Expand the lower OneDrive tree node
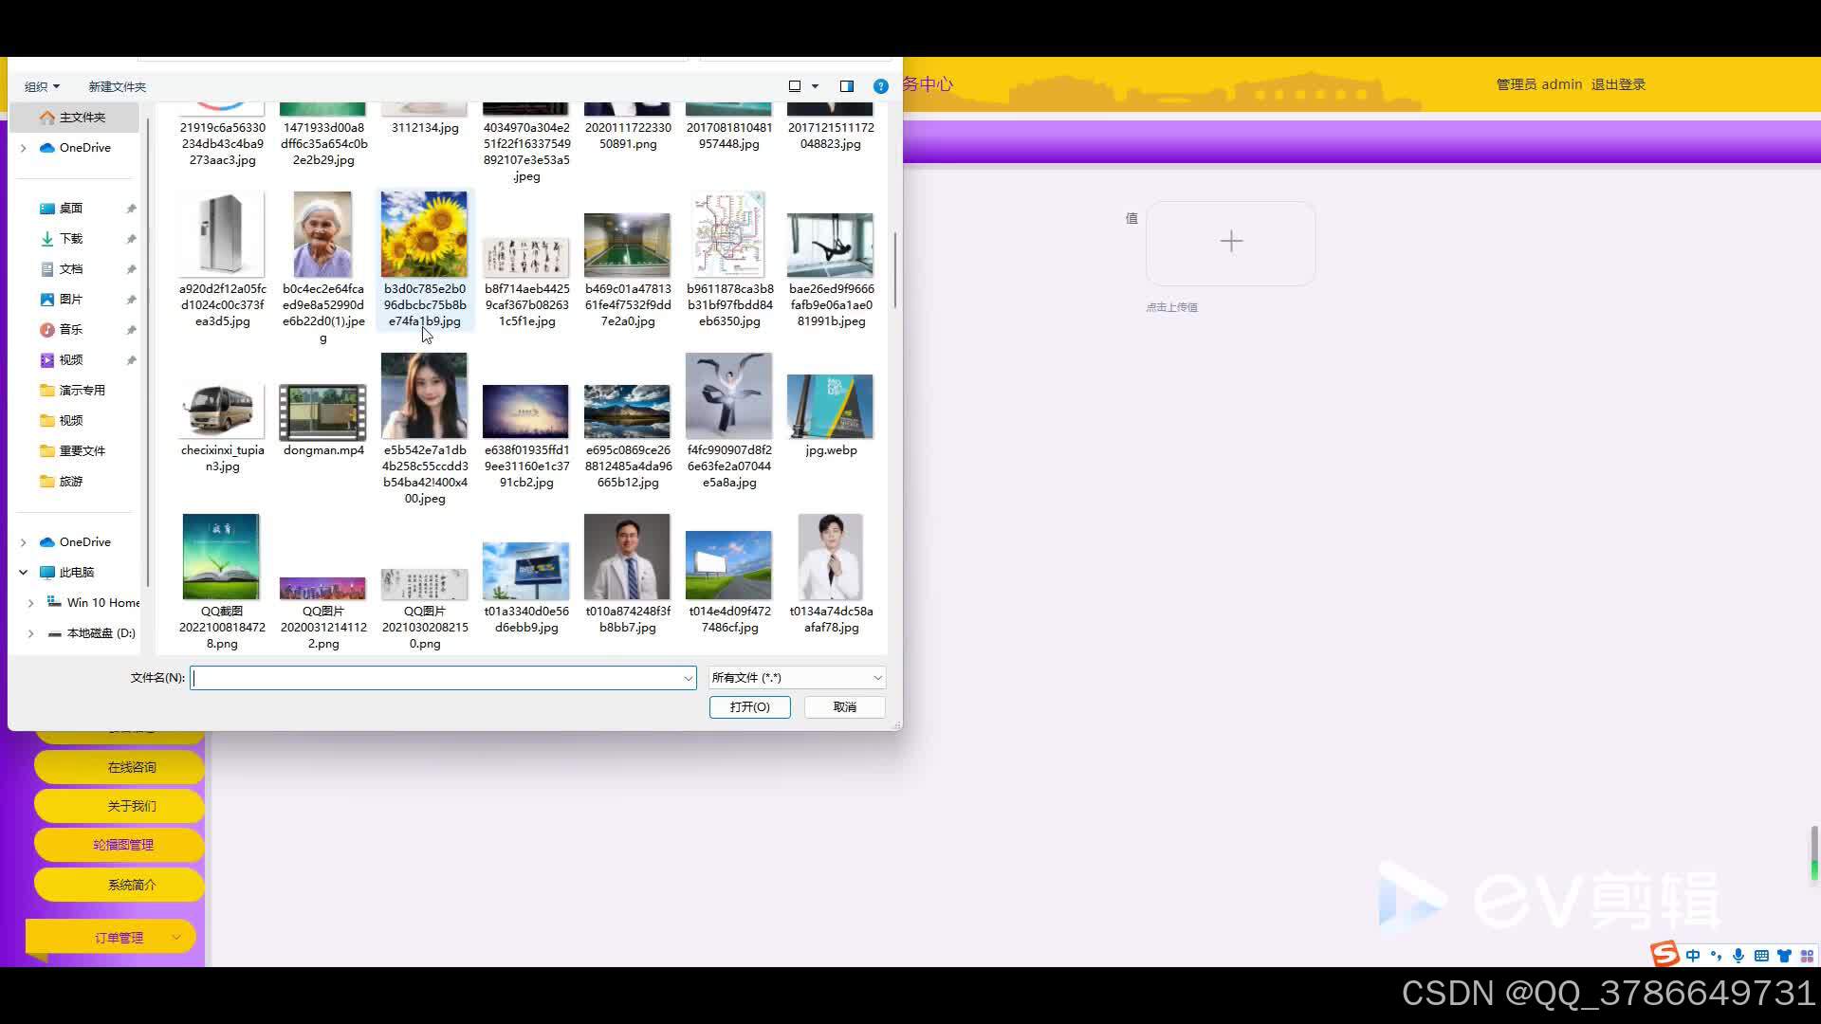This screenshot has width=1821, height=1024. coord(24,542)
